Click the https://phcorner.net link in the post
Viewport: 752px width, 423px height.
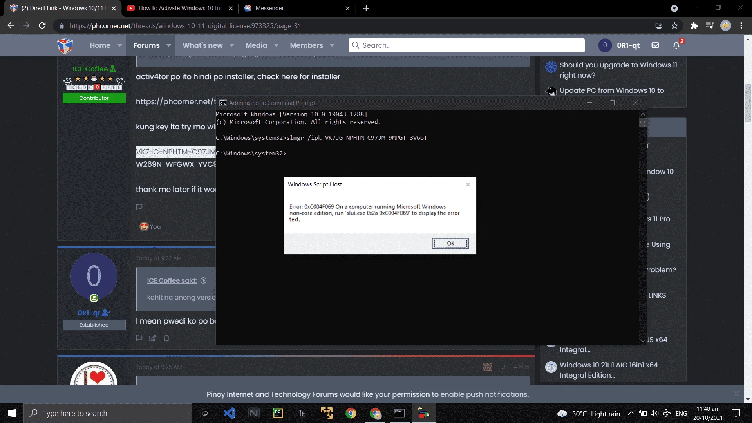click(175, 102)
